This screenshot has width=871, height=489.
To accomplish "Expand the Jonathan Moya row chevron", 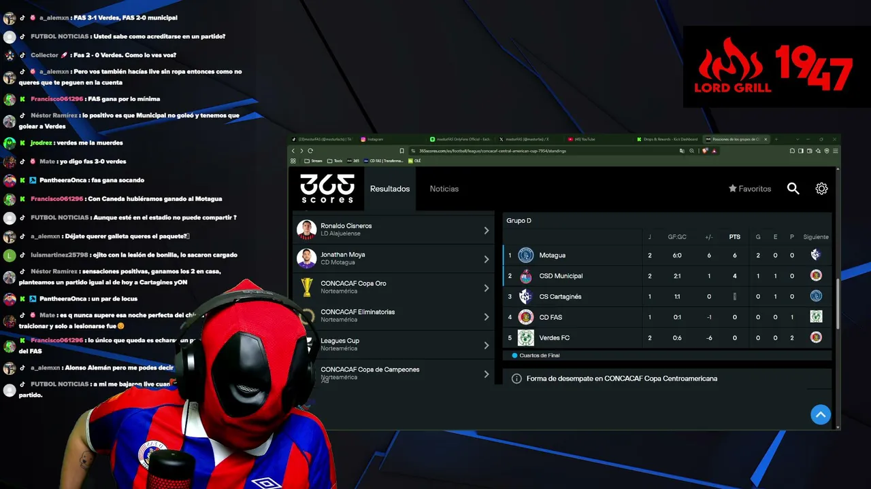I will pos(487,259).
